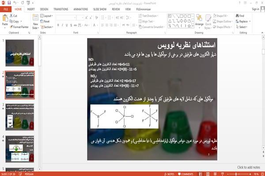The image size is (265, 176).
Task: Open COMMENTS pane from status bar
Action: 185,174
